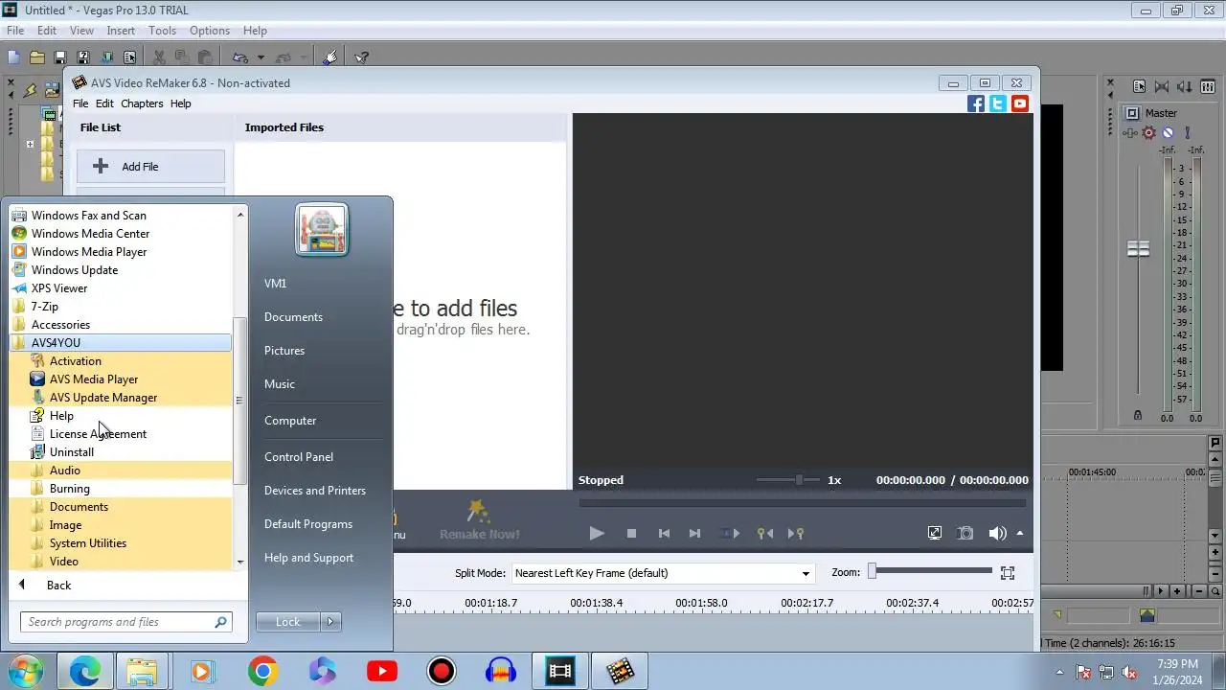This screenshot has height=690, width=1226.
Task: Open the AVS Video ReMaker Help menu
Action: click(181, 103)
